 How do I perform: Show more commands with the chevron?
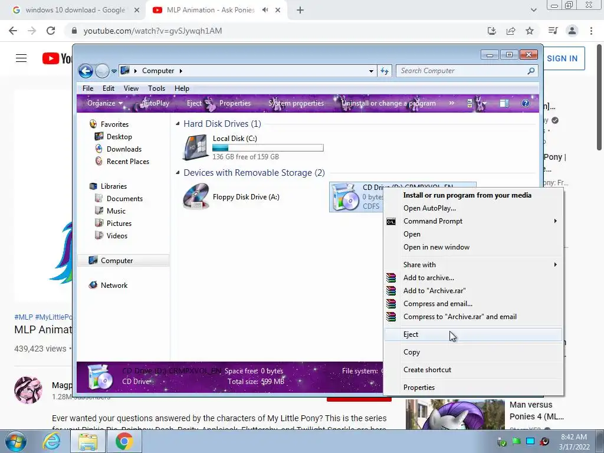pyautogui.click(x=451, y=103)
